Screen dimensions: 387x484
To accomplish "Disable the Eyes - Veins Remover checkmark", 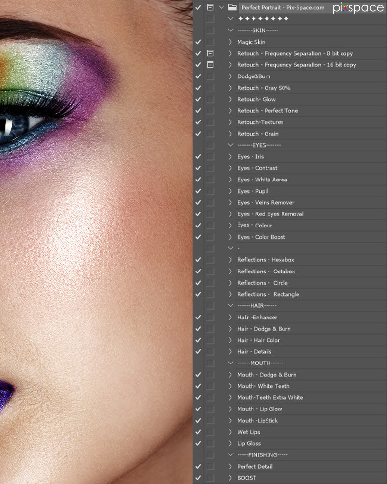I will point(198,202).
